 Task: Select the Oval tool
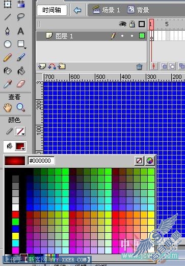pos(8,44)
